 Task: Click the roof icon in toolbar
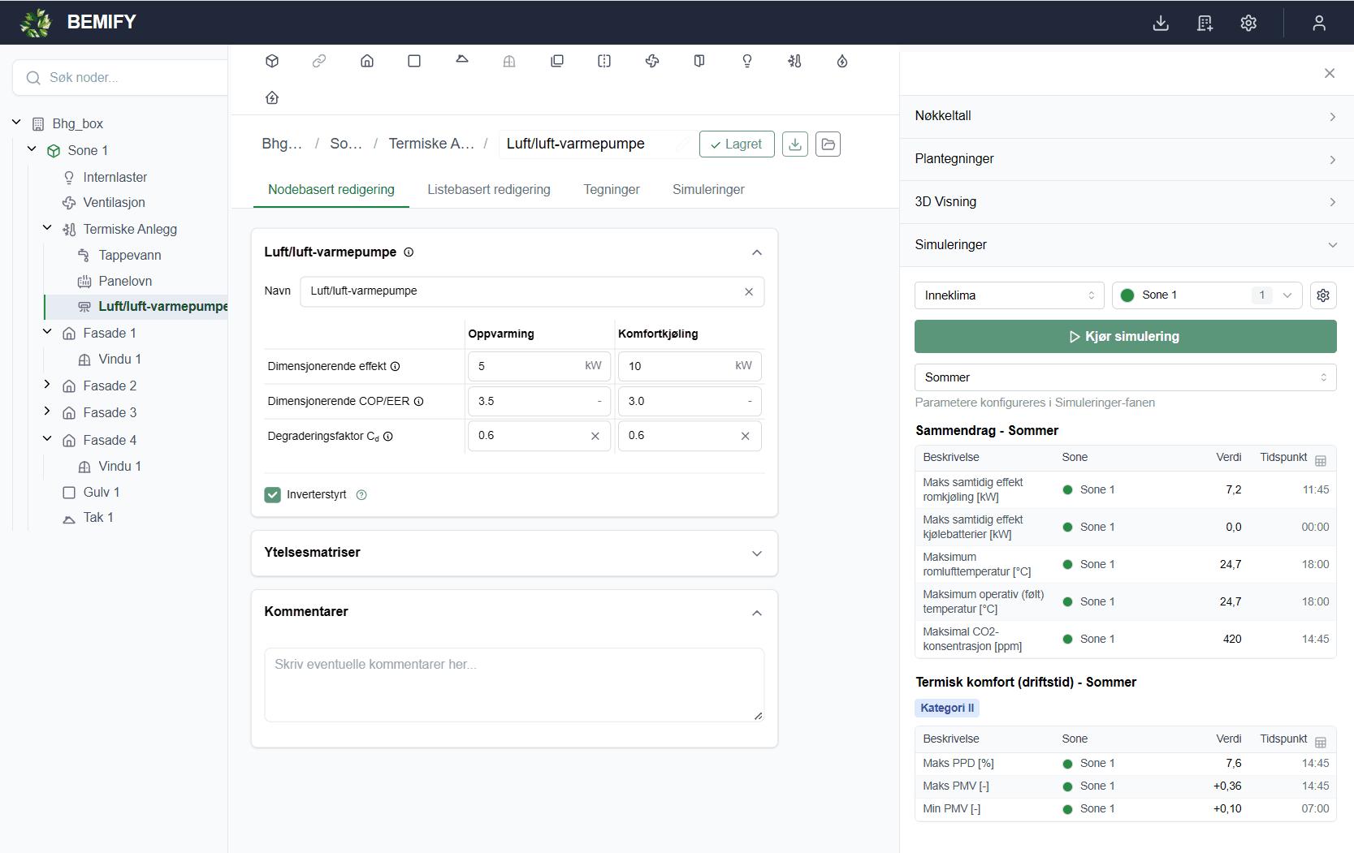(462, 59)
